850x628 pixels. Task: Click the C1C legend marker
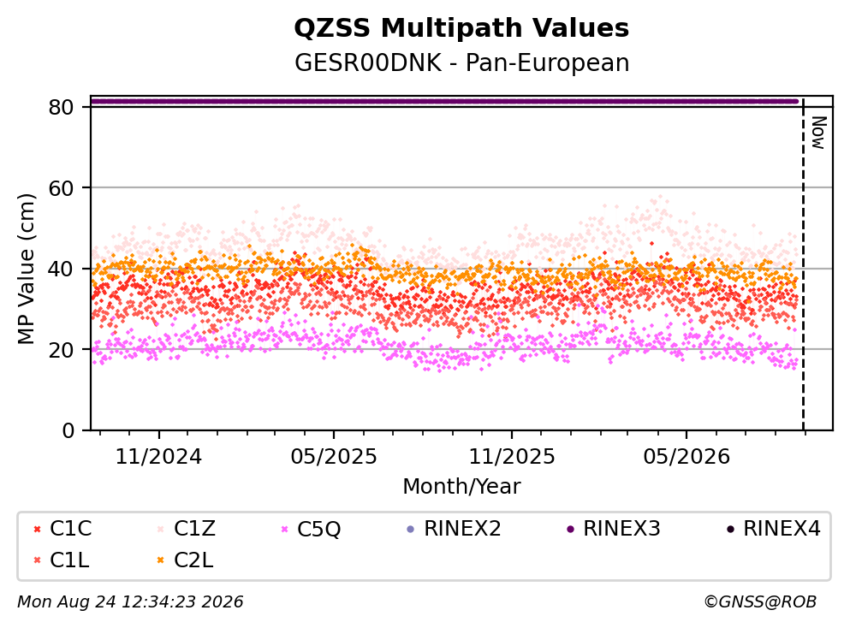38,529
